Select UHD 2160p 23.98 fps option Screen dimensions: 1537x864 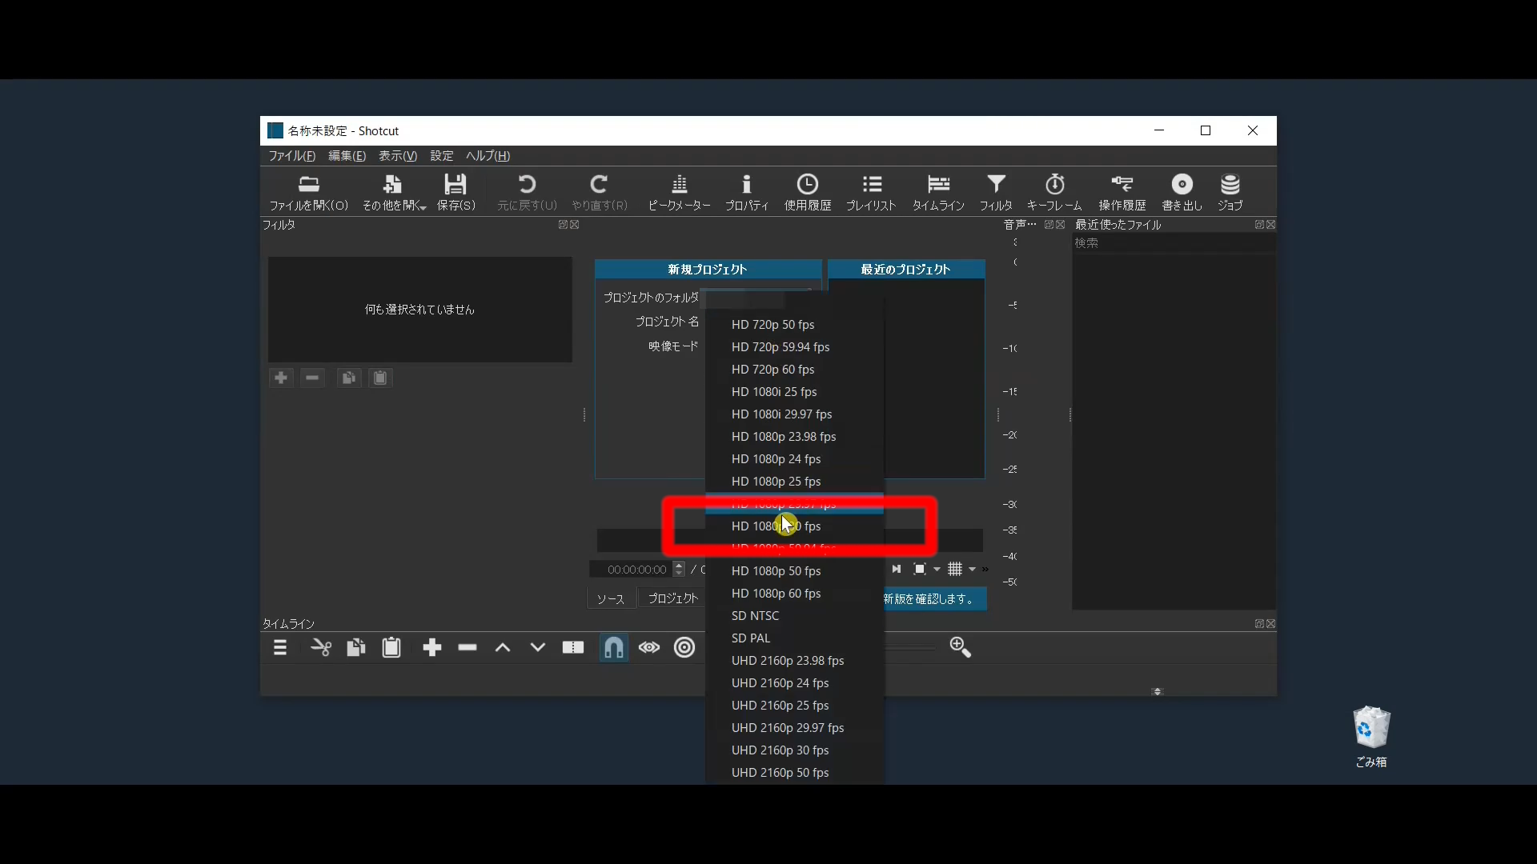point(788,659)
